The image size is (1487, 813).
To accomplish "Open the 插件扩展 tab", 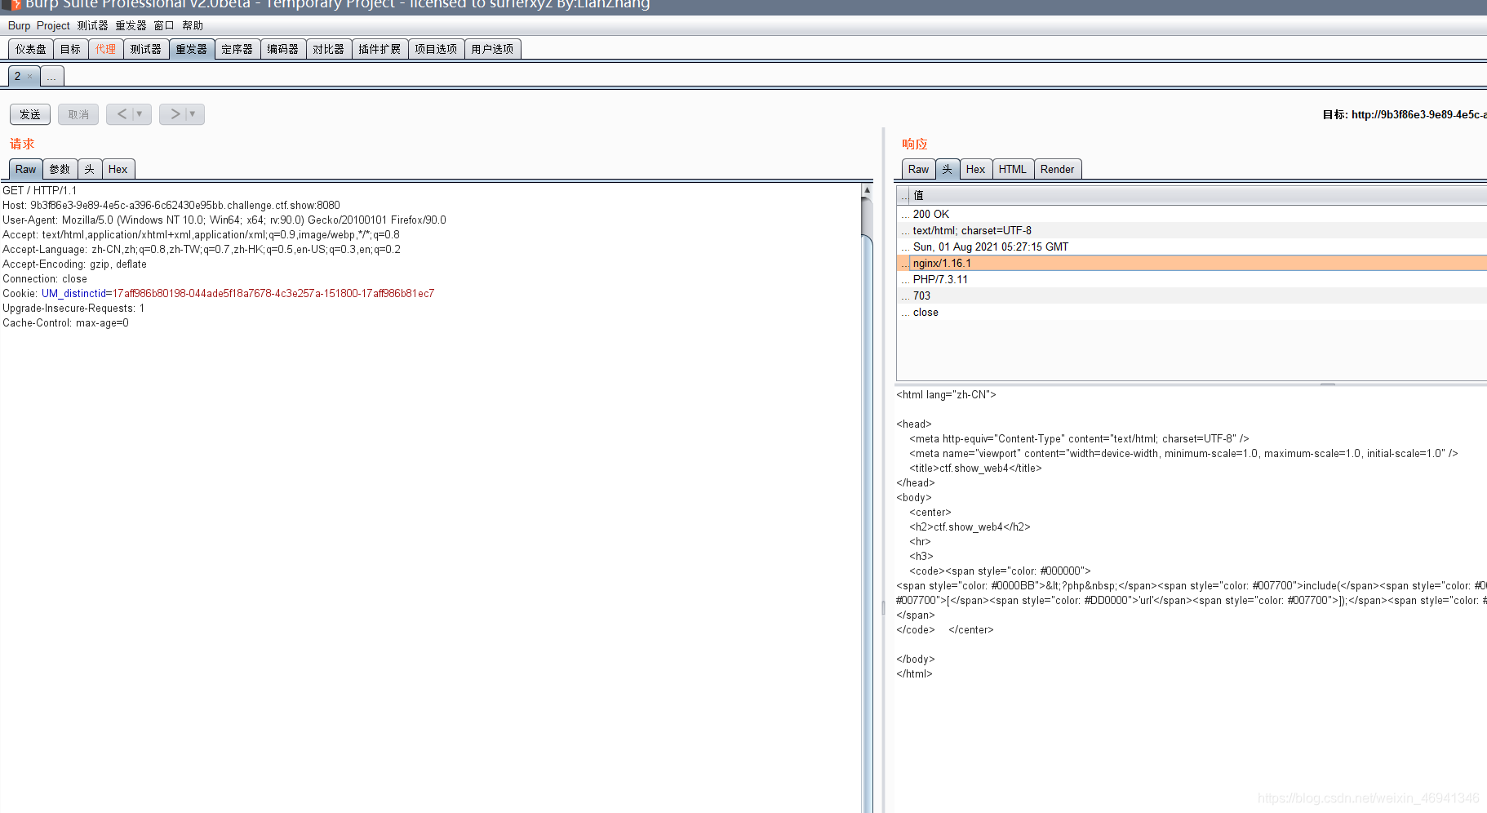I will 380,49.
